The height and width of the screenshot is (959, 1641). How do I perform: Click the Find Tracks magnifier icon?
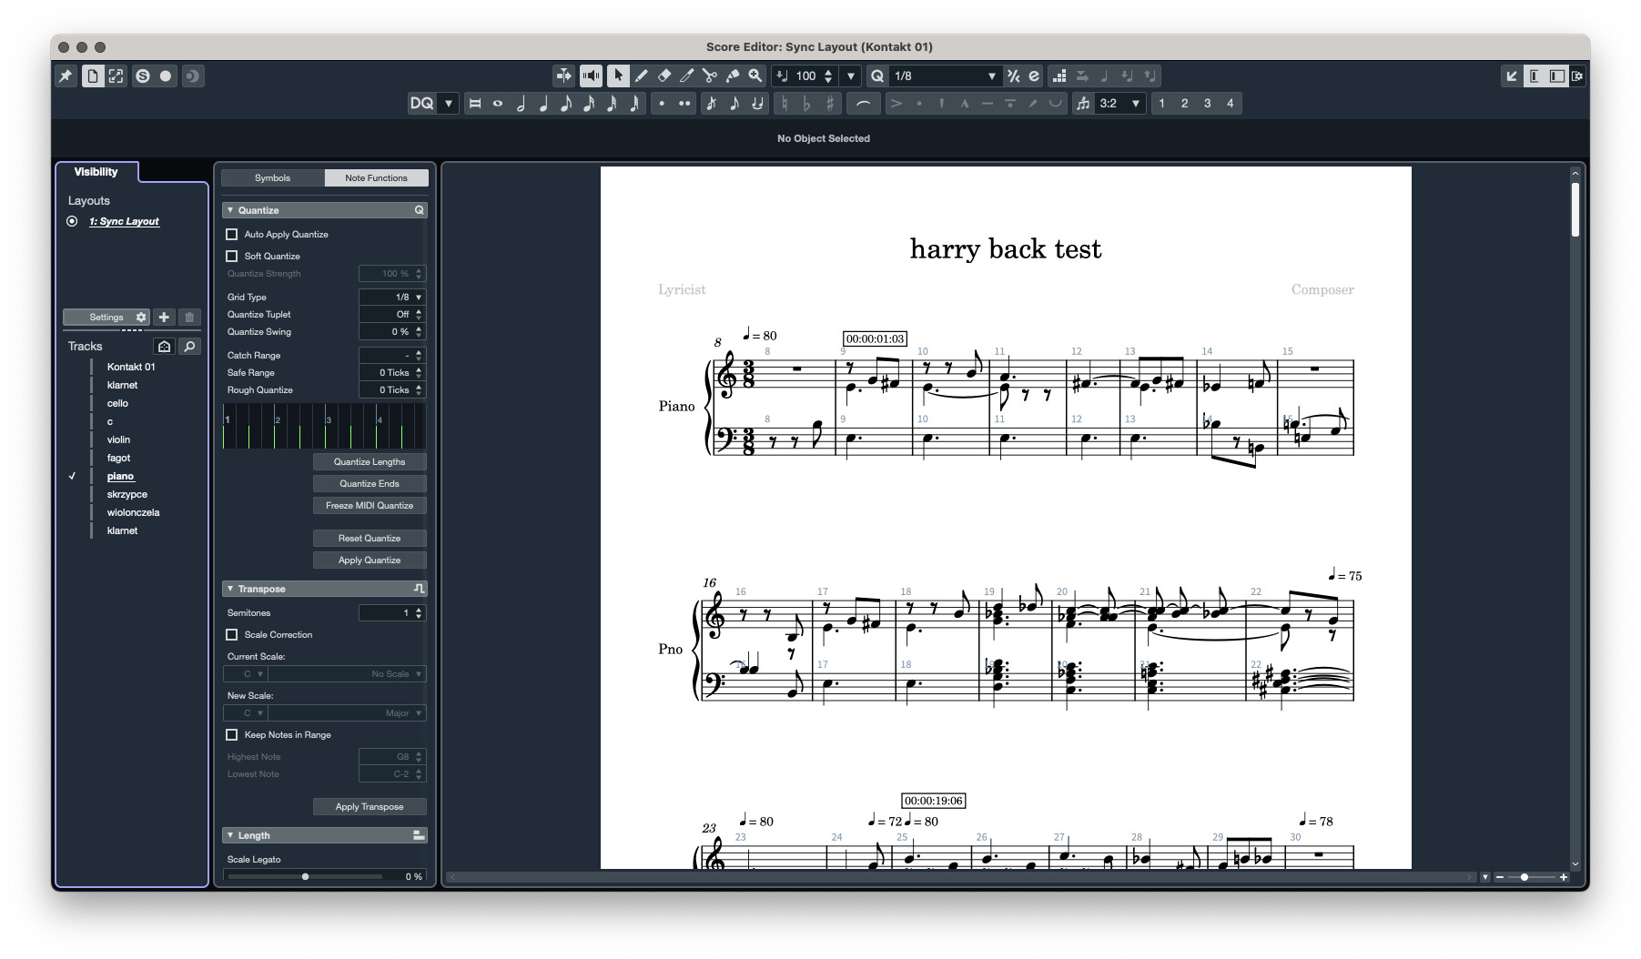189,346
